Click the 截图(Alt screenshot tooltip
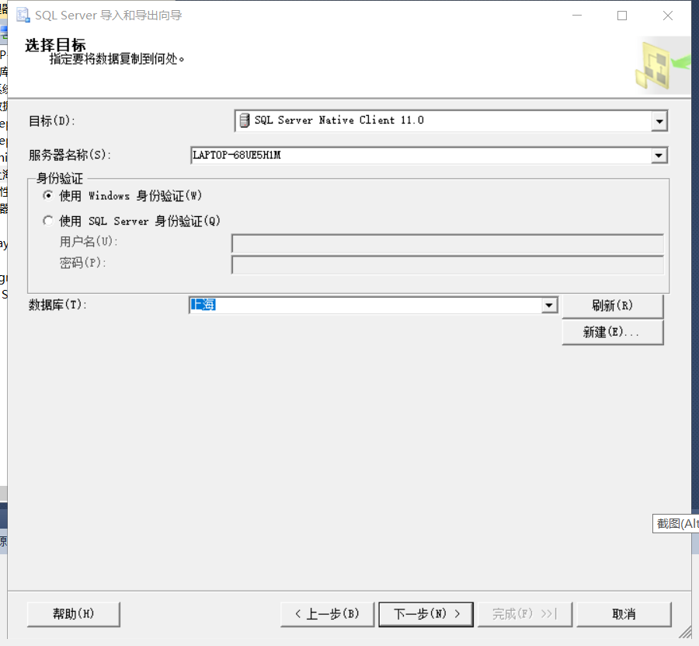The height and width of the screenshot is (646, 699). click(x=676, y=523)
